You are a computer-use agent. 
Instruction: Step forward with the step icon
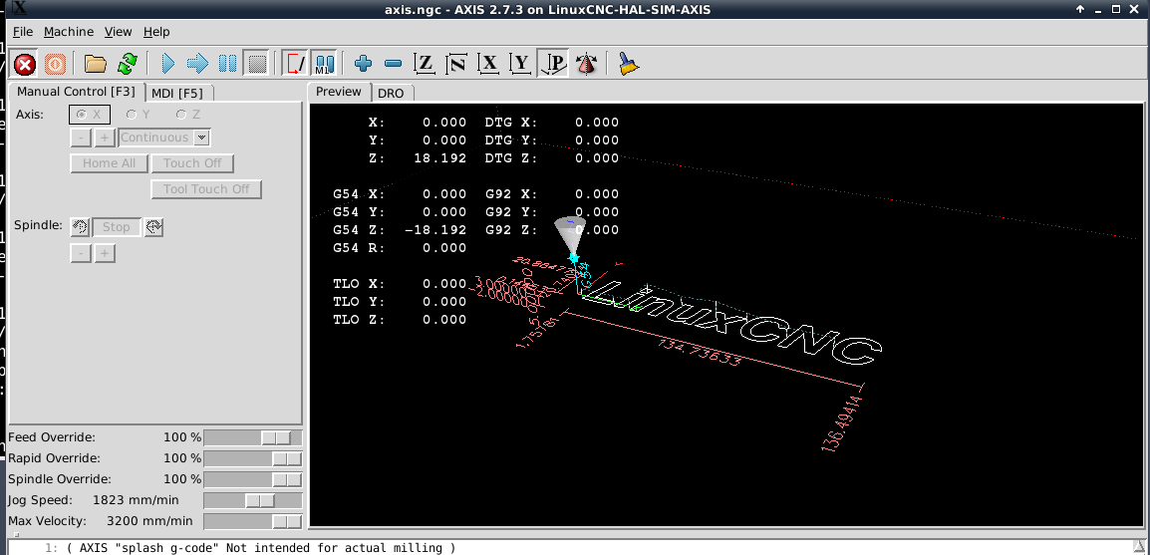point(197,64)
